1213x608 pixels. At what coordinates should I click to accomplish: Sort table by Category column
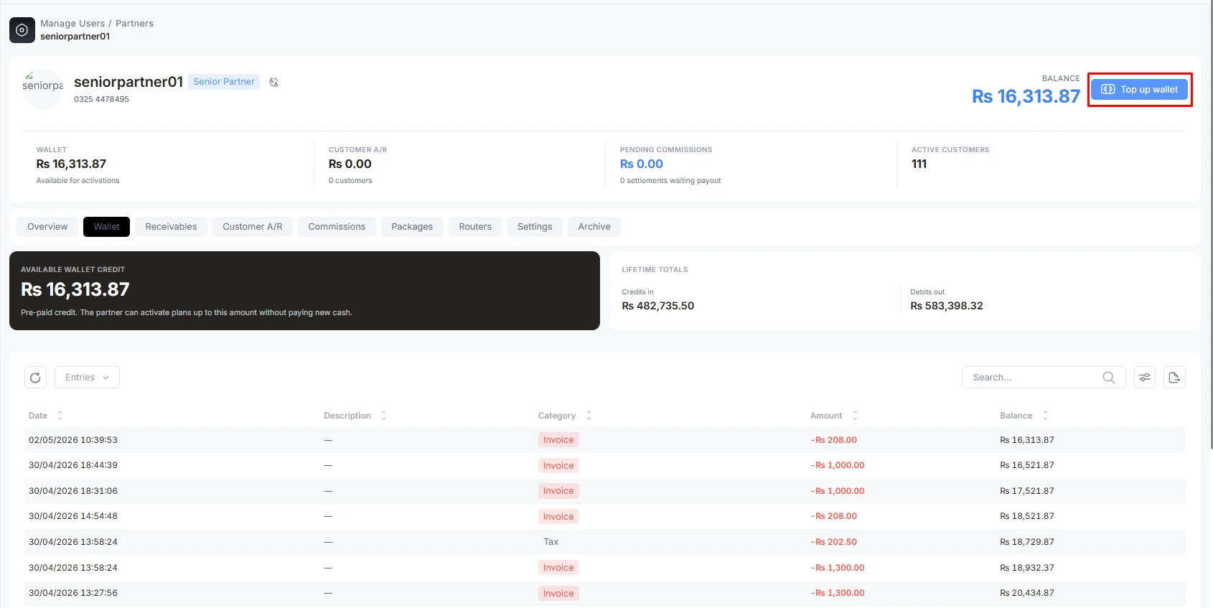(589, 416)
